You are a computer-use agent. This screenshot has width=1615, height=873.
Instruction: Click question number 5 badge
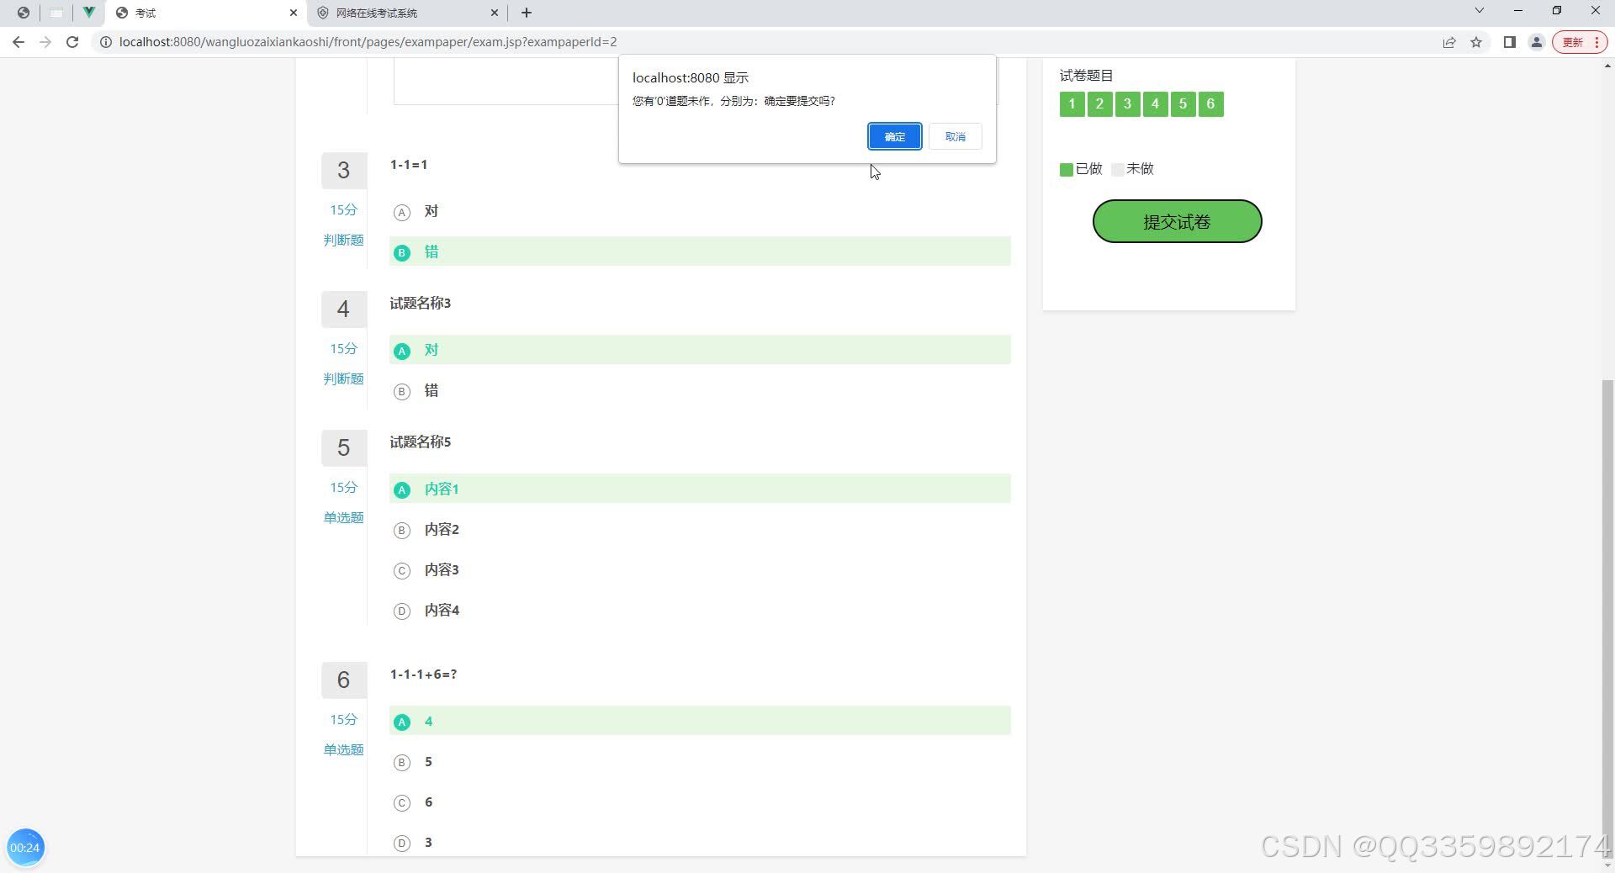tap(343, 448)
